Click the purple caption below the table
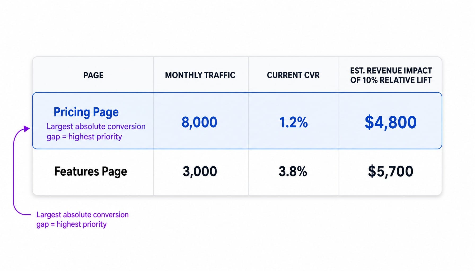The width and height of the screenshot is (475, 271). point(82,219)
